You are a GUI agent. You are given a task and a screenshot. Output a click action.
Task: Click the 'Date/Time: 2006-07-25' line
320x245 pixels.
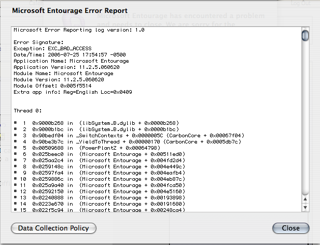(69, 54)
